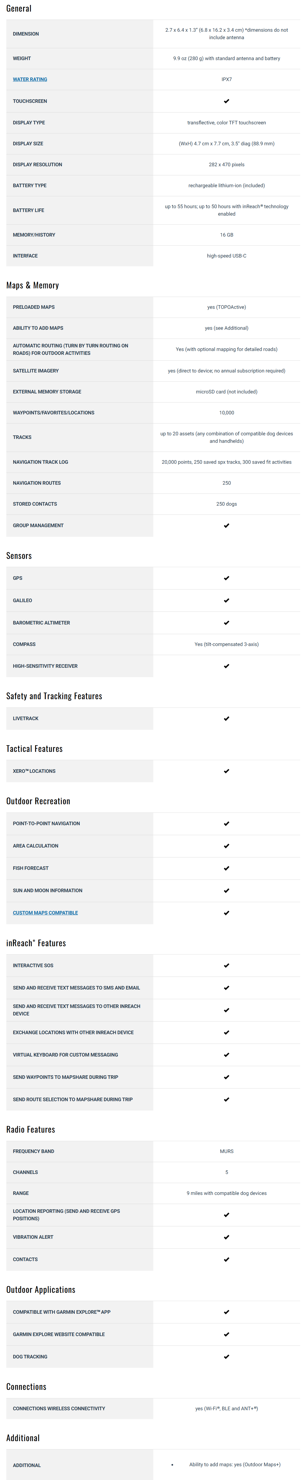306x1480 pixels.
Task: Open the Custom Maps Compatible link
Action: 45,913
